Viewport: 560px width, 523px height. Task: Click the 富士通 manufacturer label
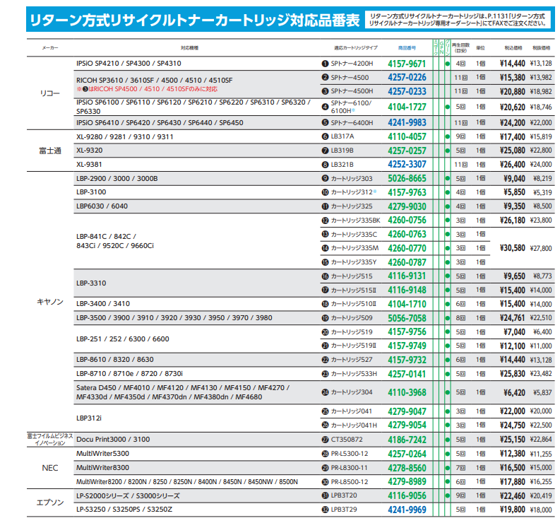click(50, 151)
